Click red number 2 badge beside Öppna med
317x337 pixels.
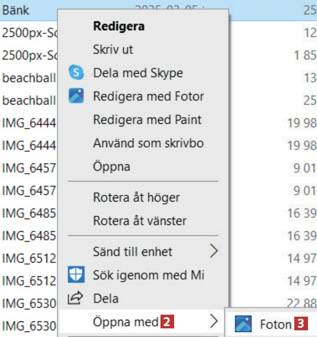(x=166, y=322)
